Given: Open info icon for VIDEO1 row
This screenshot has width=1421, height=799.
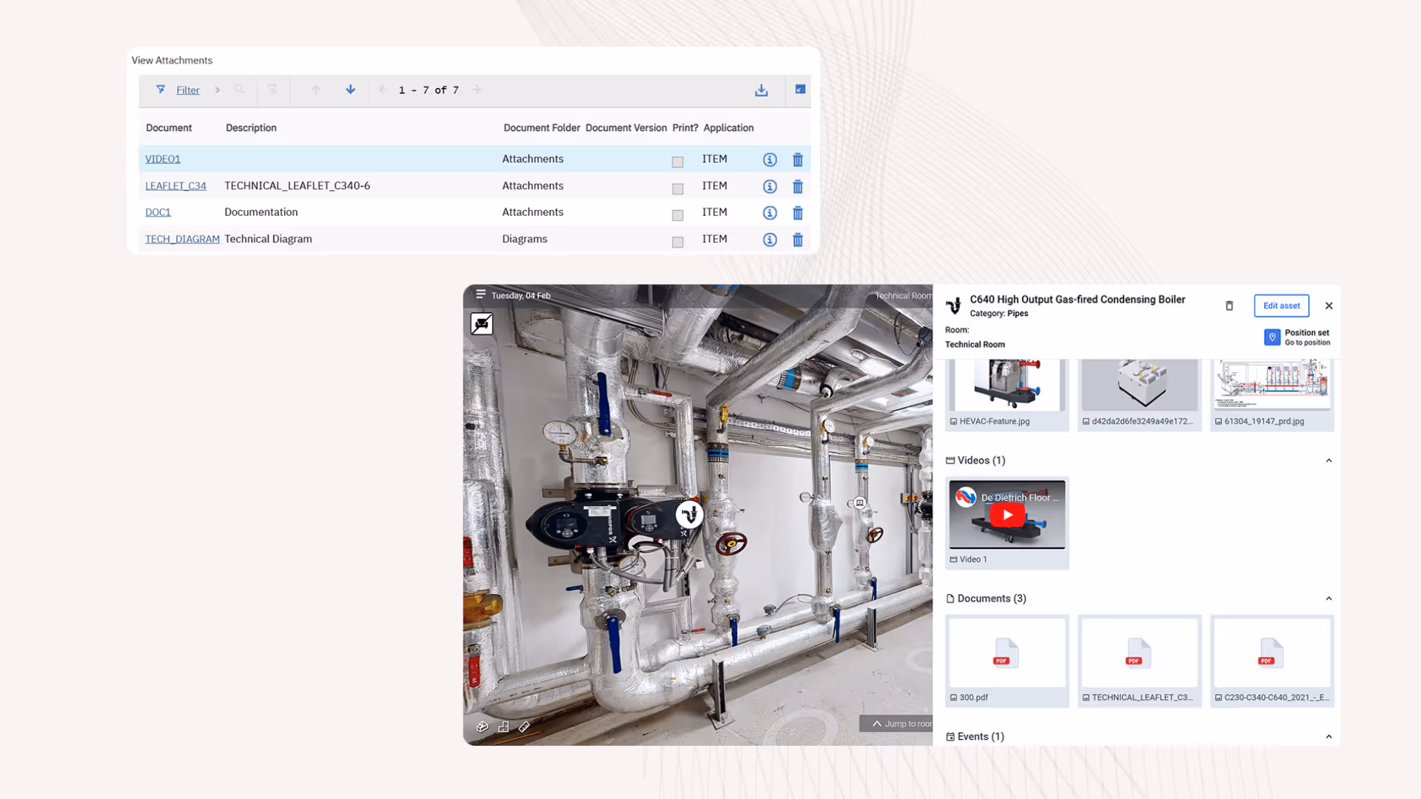Looking at the screenshot, I should [x=770, y=160].
